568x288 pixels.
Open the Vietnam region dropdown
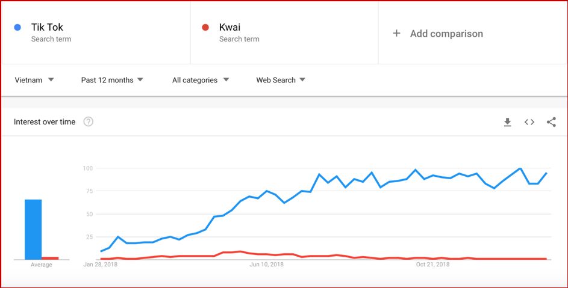(34, 80)
